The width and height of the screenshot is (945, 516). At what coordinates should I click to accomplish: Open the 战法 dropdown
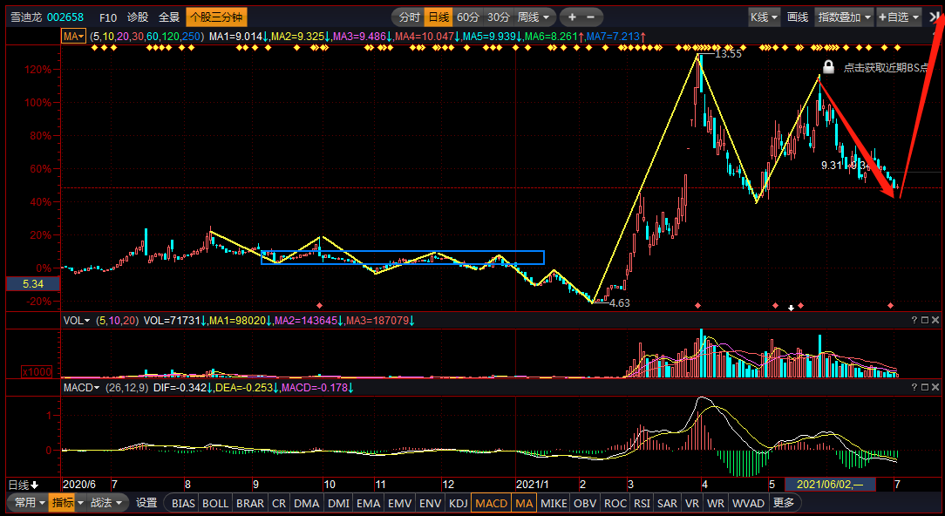pos(106,502)
